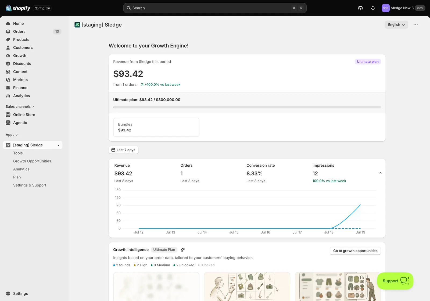
Task: Select the Revenue metric
Action: [x=124, y=173]
